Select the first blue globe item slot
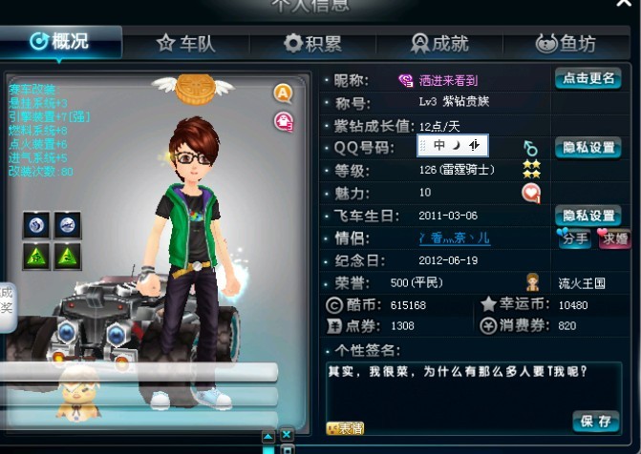This screenshot has height=454, width=641. (36, 225)
